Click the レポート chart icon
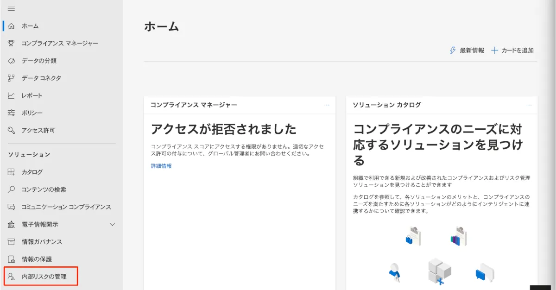Screen dimensions: 556x290 point(12,95)
